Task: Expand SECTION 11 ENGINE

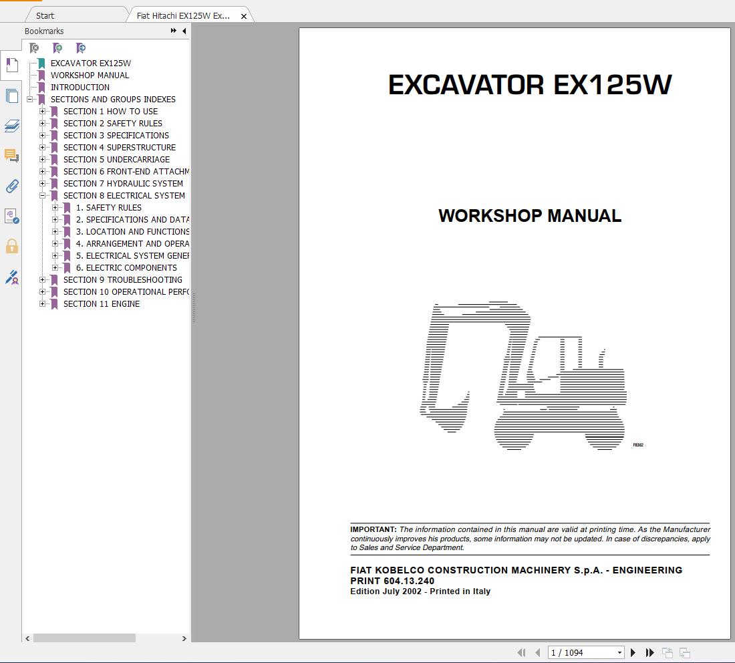Action: click(x=42, y=304)
